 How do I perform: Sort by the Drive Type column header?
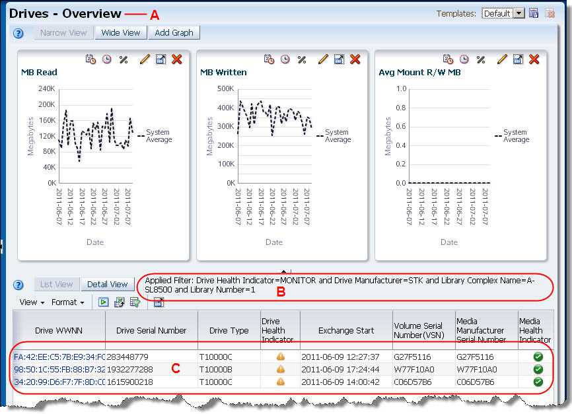click(229, 330)
